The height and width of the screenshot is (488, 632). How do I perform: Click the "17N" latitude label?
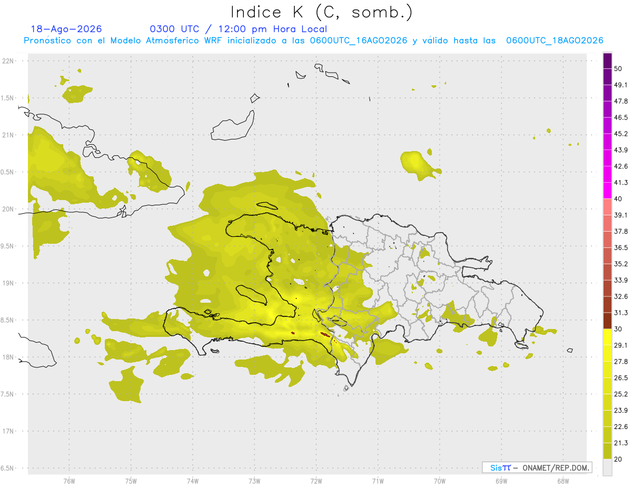click(8, 431)
